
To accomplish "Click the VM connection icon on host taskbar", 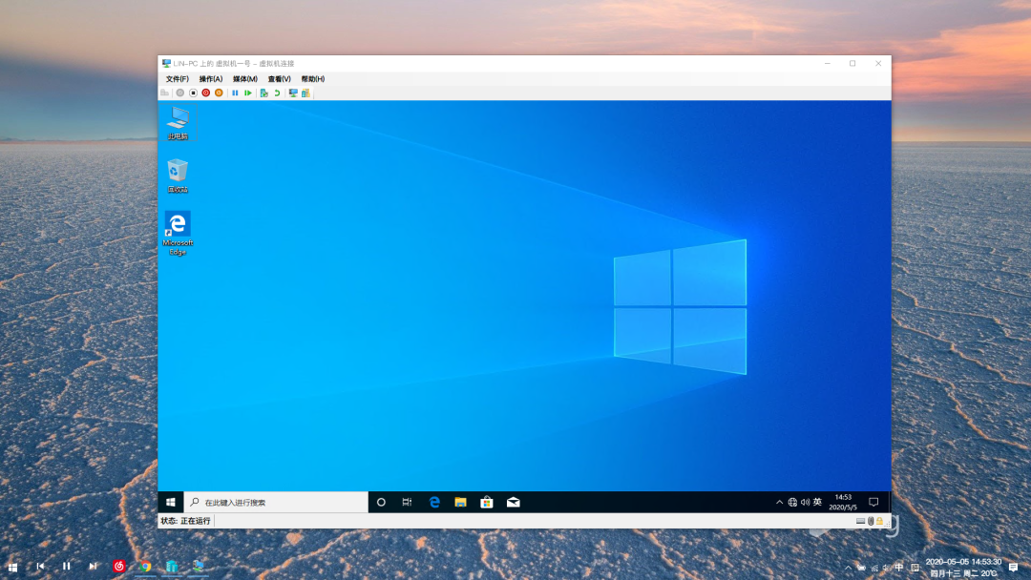I will 198,567.
